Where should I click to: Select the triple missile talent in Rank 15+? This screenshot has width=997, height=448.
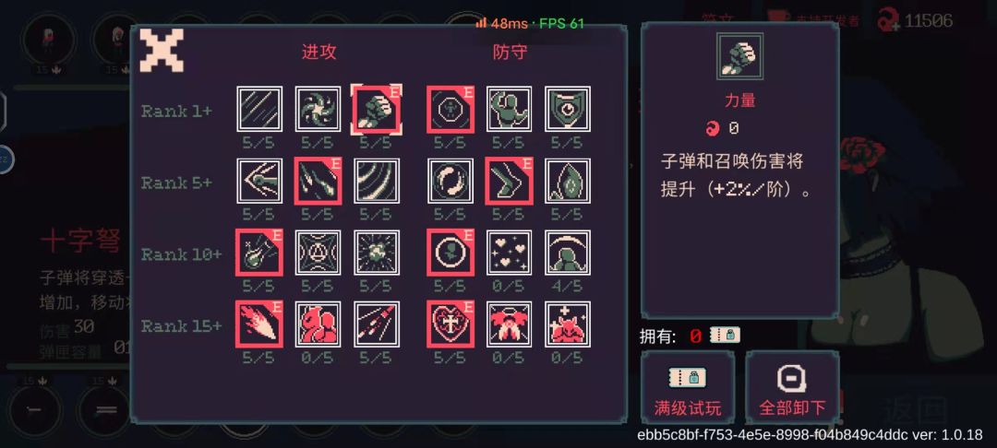(377, 324)
